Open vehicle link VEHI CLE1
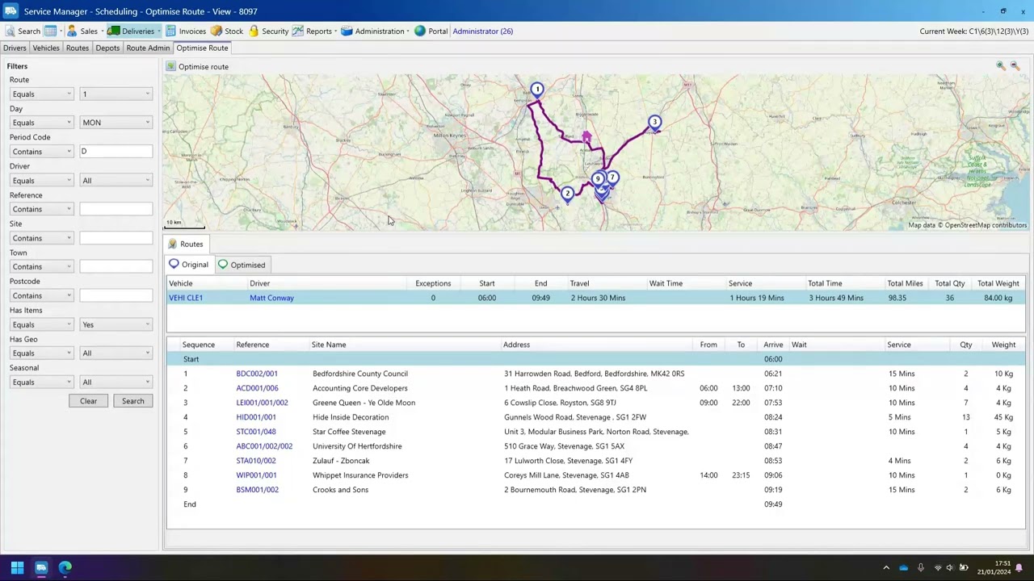This screenshot has width=1034, height=581. click(x=186, y=298)
